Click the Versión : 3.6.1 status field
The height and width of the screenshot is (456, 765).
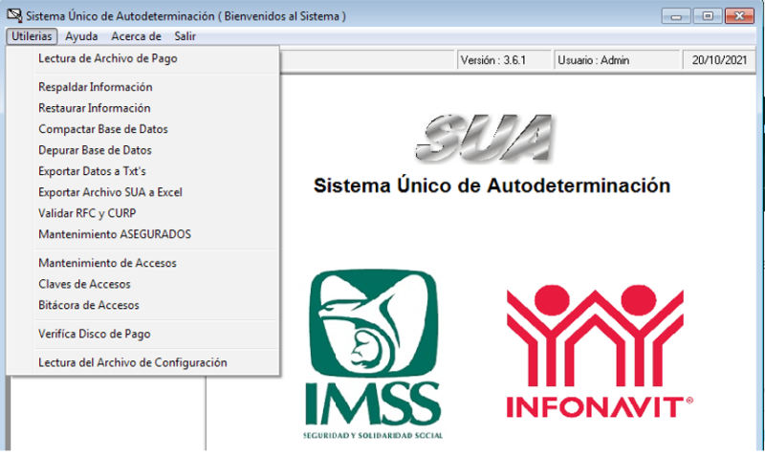[x=504, y=60]
